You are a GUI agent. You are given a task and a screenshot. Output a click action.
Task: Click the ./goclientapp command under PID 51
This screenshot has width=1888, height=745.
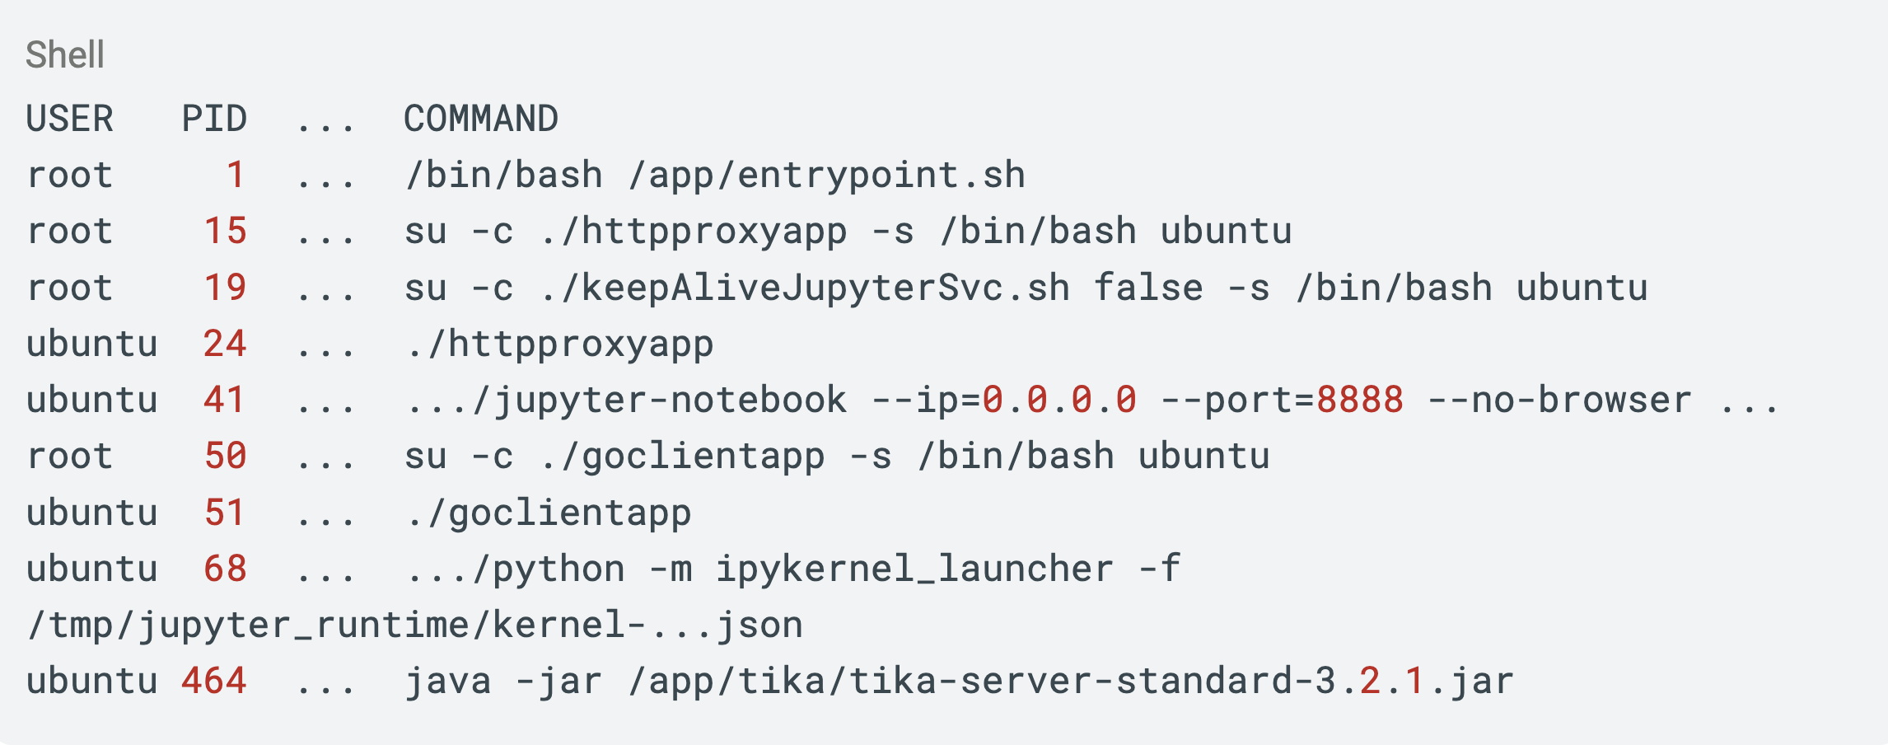[x=548, y=513]
